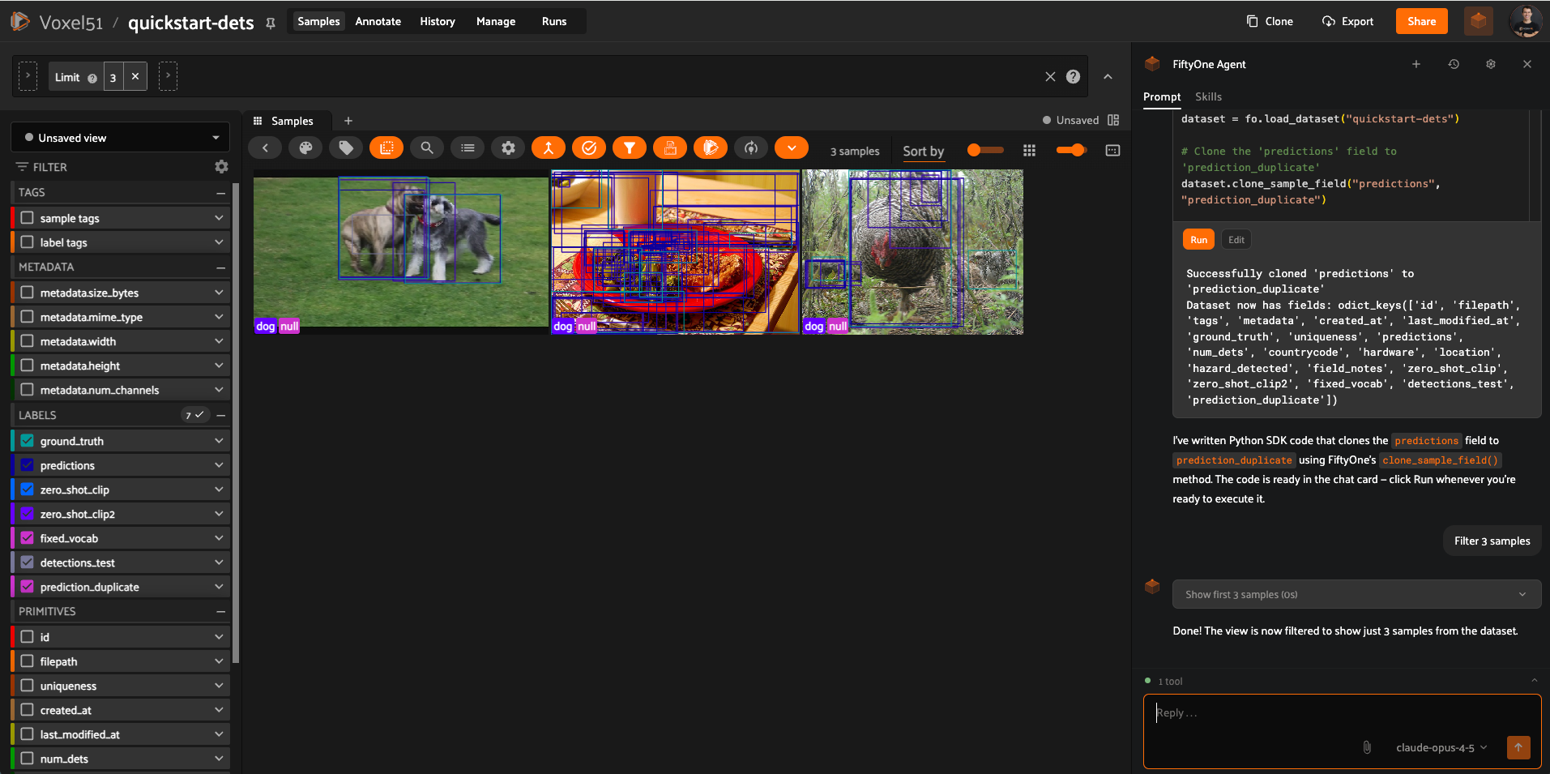The width and height of the screenshot is (1550, 774).
Task: Collapse toolbar with back chevron
Action: tap(265, 148)
